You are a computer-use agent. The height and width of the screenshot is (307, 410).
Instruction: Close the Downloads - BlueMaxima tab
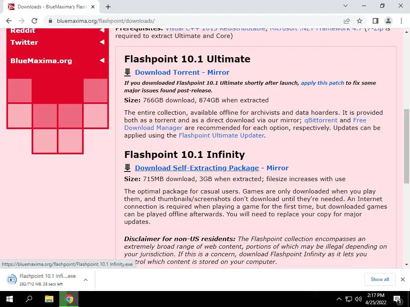coord(93,7)
